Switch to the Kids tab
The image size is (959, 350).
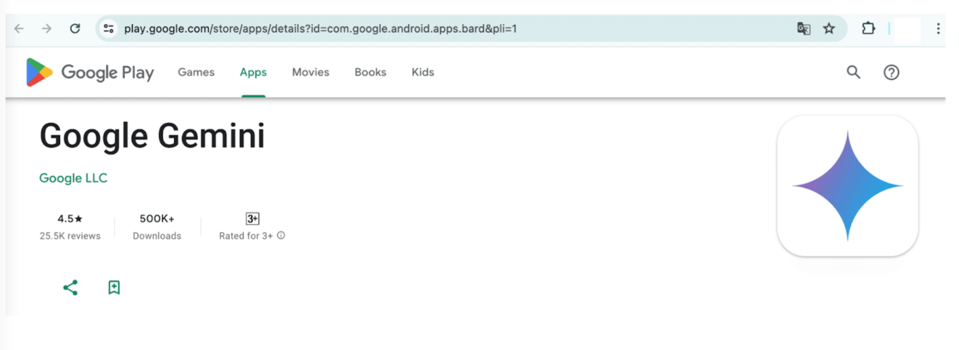pos(423,73)
